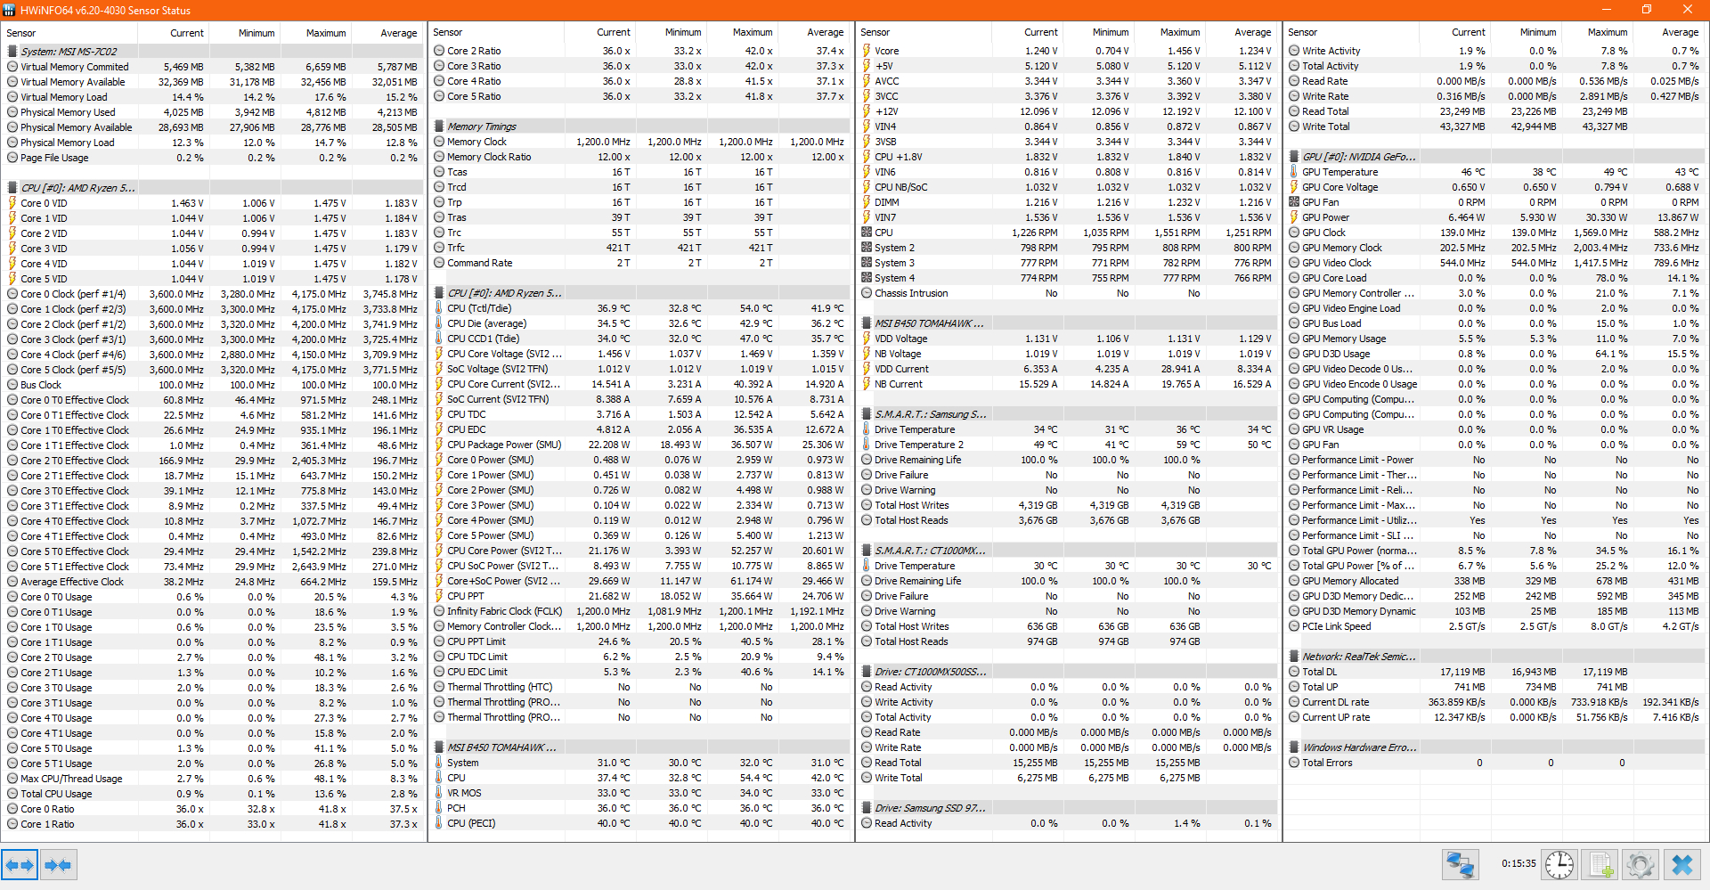Click the Sensor column header above Vcore

(924, 32)
